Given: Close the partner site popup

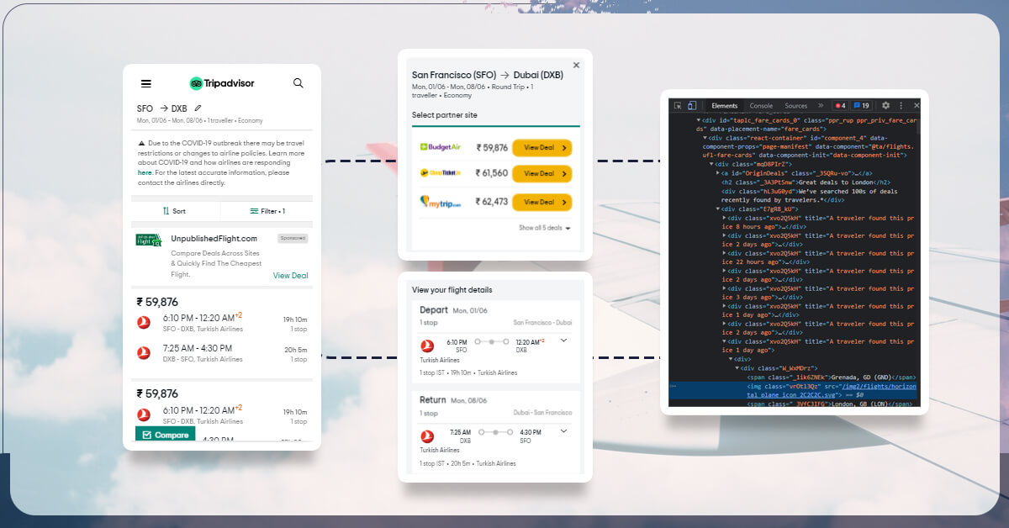Looking at the screenshot, I should click(x=576, y=65).
